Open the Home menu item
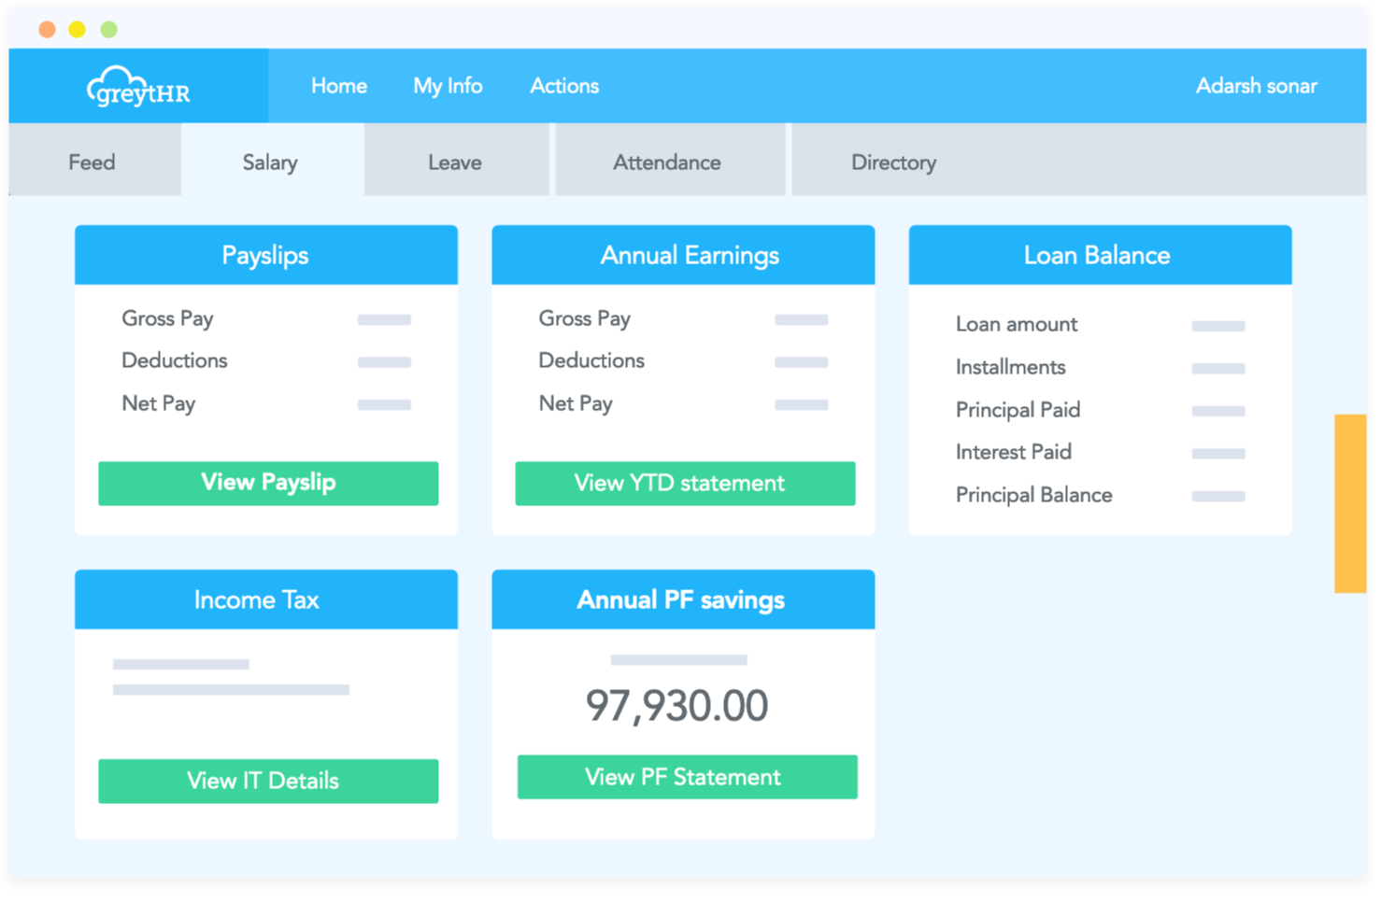This screenshot has height=902, width=1381. [338, 86]
